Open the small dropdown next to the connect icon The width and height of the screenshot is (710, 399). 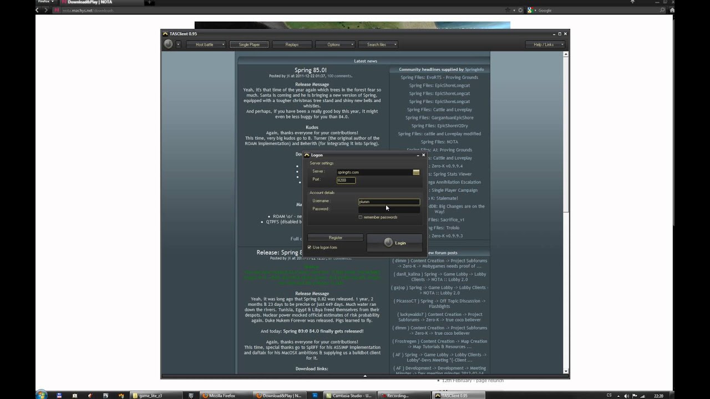pyautogui.click(x=179, y=44)
